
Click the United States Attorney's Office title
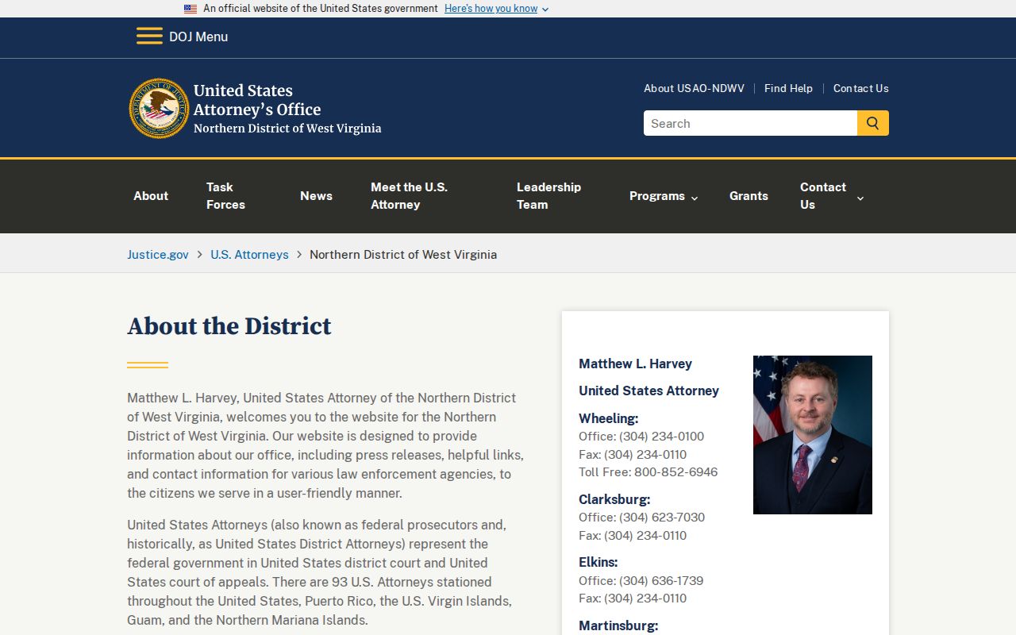[257, 100]
